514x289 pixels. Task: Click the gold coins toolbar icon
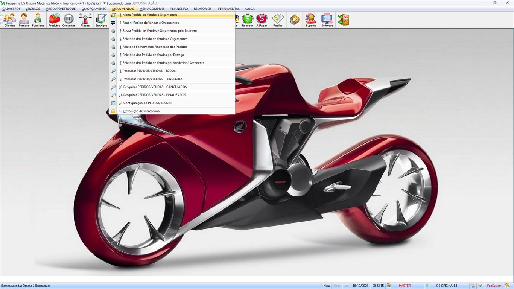(x=295, y=20)
